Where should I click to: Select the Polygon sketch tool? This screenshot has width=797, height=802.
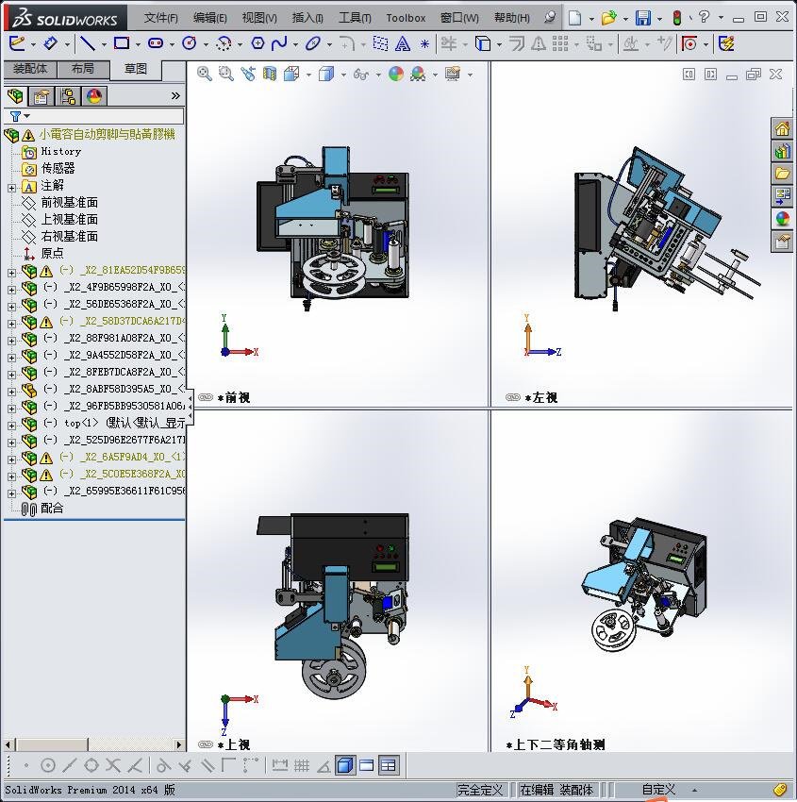(257, 43)
